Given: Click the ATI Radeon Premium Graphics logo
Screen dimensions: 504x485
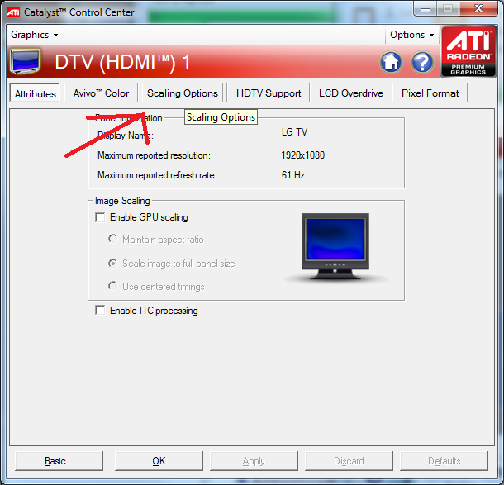Looking at the screenshot, I should click(468, 52).
